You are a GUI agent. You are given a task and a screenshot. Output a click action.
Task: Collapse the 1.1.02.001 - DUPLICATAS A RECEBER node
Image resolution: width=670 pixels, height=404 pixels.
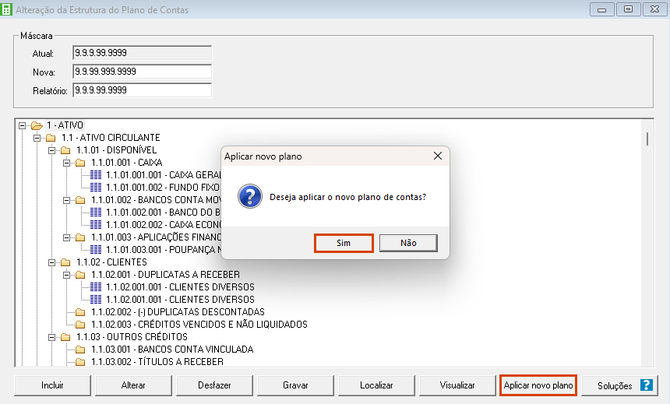pyautogui.click(x=66, y=275)
